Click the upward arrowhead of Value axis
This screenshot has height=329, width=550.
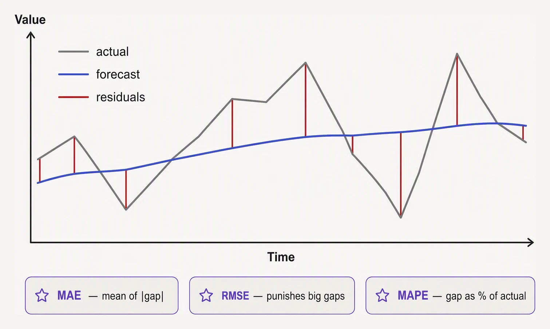31,35
